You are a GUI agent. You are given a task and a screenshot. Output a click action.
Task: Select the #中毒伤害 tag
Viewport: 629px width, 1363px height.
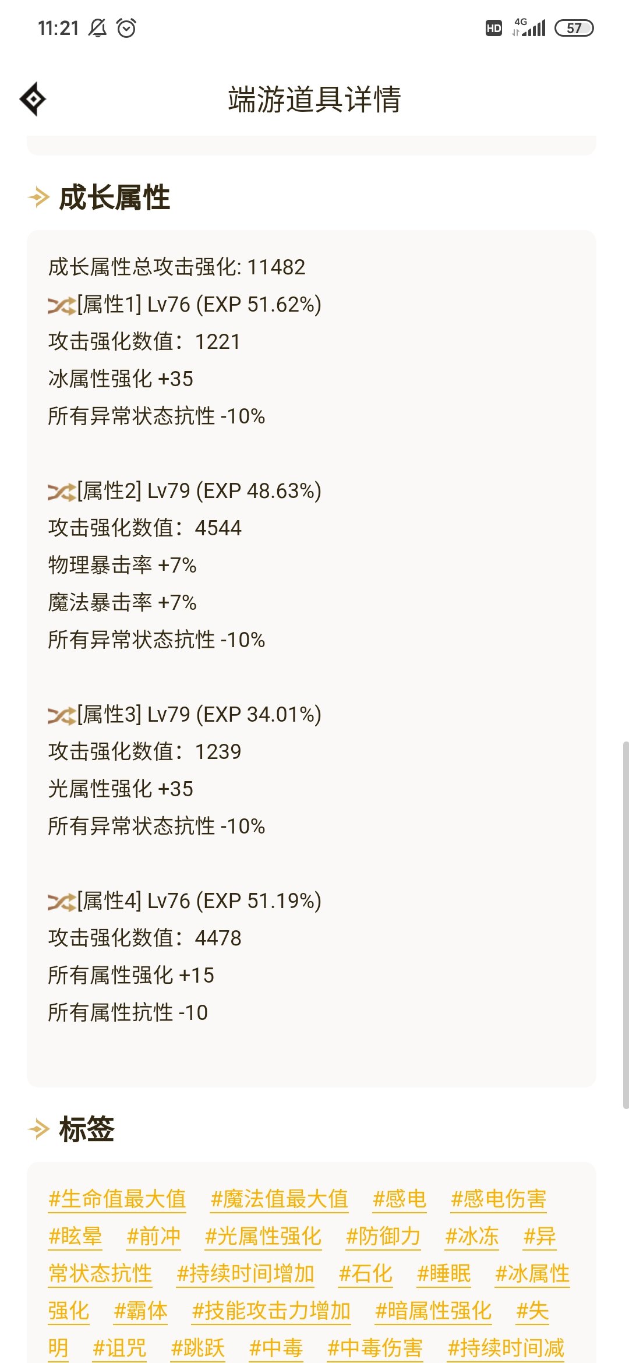tap(375, 1348)
